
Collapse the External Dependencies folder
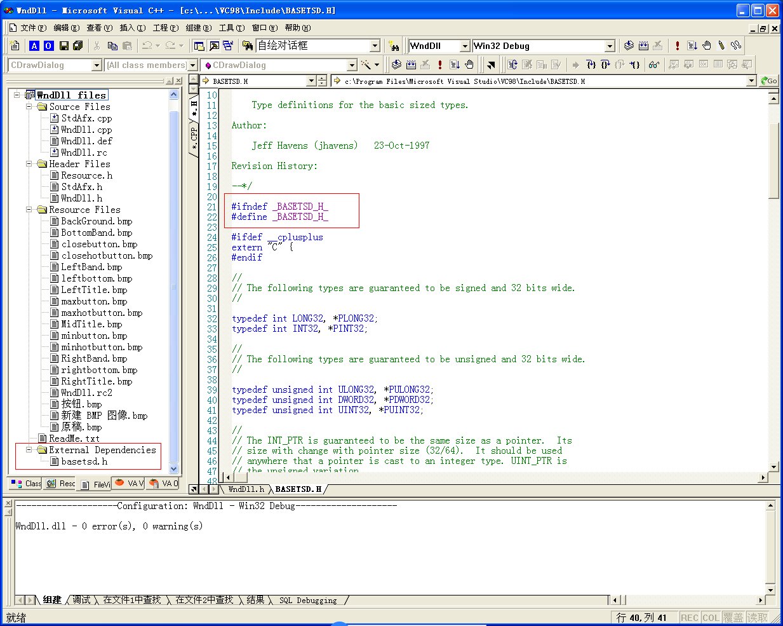(x=29, y=450)
